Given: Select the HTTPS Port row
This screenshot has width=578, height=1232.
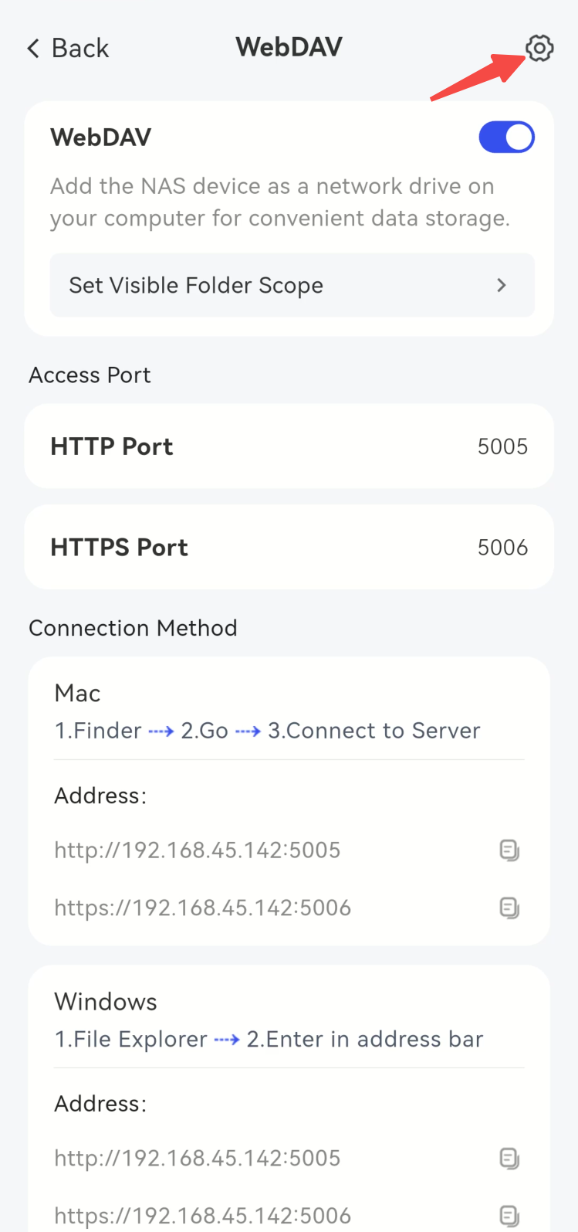Looking at the screenshot, I should [289, 547].
